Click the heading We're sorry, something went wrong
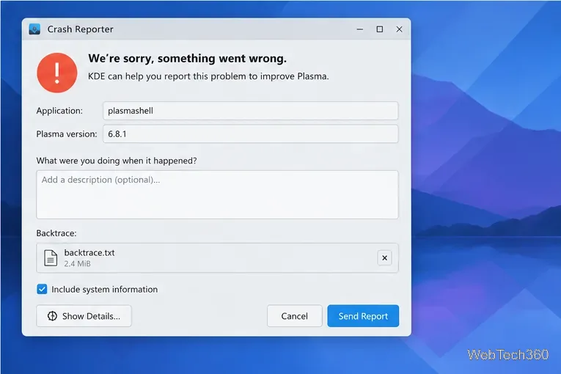The width and height of the screenshot is (561, 374). (188, 59)
